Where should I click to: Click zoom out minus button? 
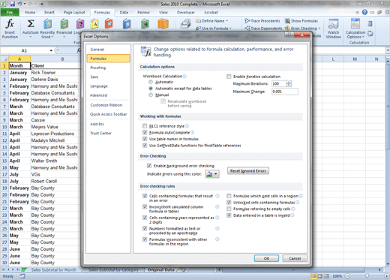point(347,276)
